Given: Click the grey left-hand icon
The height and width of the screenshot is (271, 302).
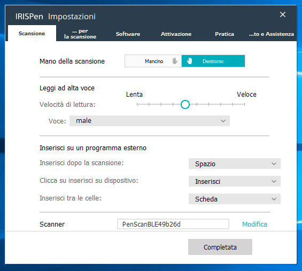Looking at the screenshot, I should (175, 61).
